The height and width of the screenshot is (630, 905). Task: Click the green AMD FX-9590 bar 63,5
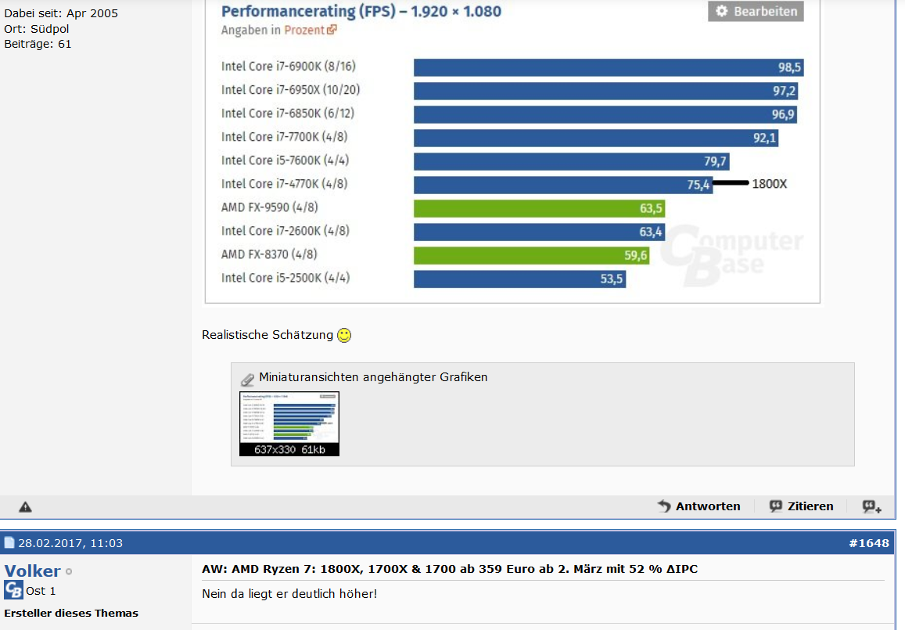coord(539,208)
